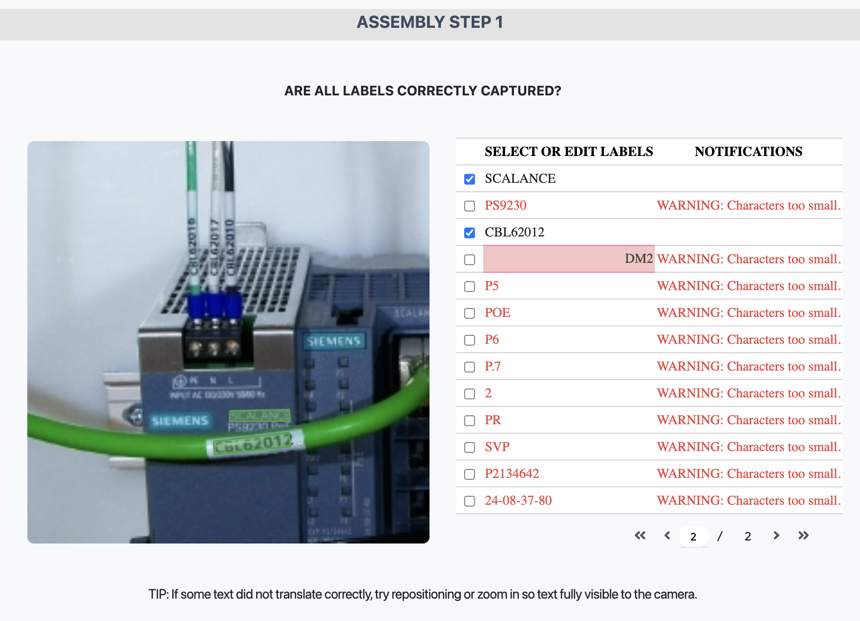860x621 pixels.
Task: Jump to the first page of labels
Action: click(x=640, y=536)
